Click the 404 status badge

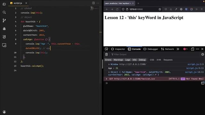click(x=183, y=79)
